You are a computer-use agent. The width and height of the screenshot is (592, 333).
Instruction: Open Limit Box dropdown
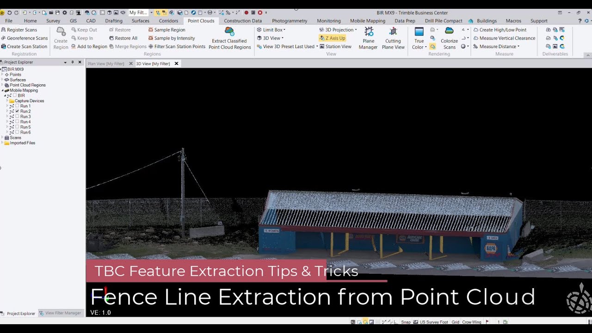tap(271, 30)
